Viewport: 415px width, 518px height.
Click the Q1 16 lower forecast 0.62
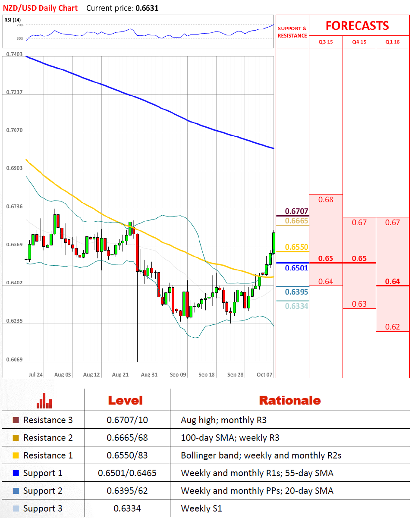pyautogui.click(x=393, y=326)
